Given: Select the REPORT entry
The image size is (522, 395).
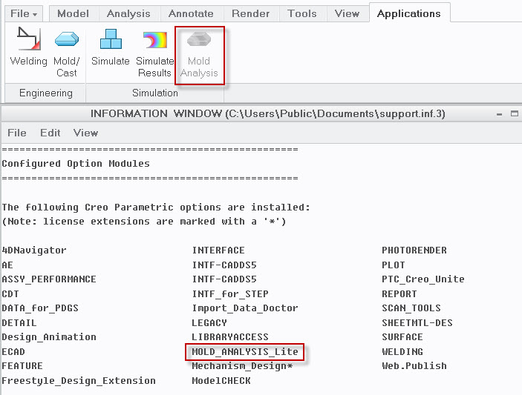Looking at the screenshot, I should click(x=399, y=294).
